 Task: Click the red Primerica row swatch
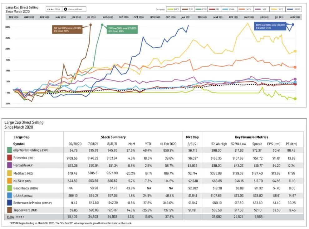(9, 158)
